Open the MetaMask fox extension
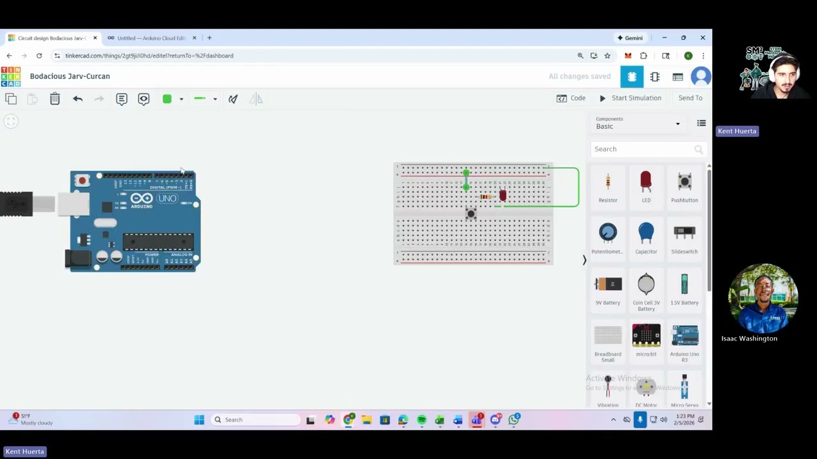The width and height of the screenshot is (817, 459). 628,55
